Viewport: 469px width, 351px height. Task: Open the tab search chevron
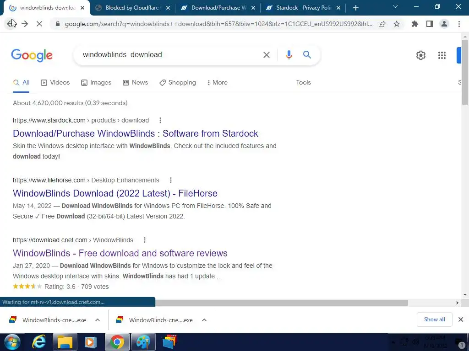coord(395,6)
